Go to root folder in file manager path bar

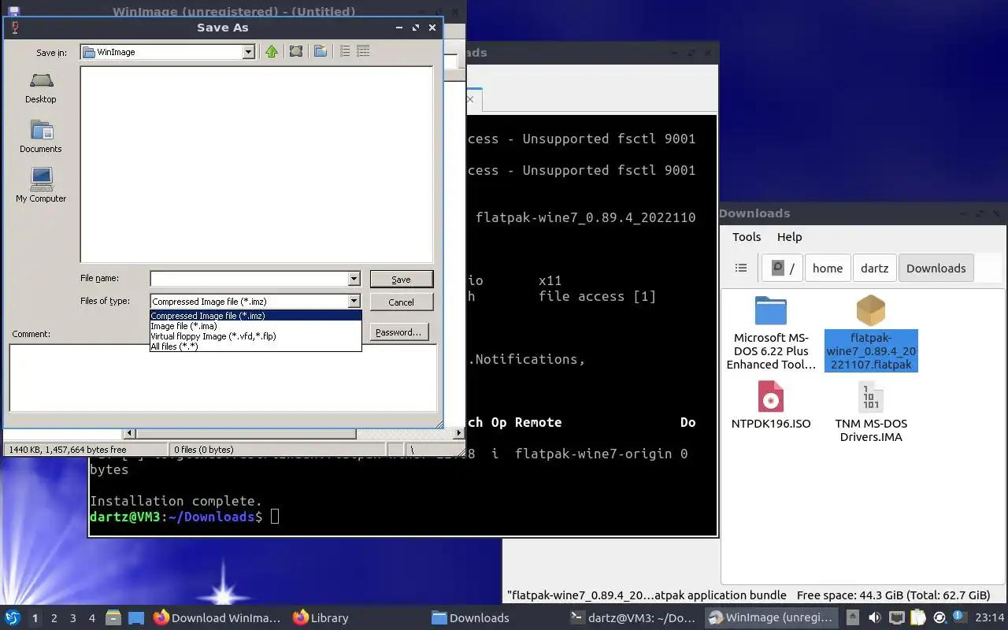782,268
